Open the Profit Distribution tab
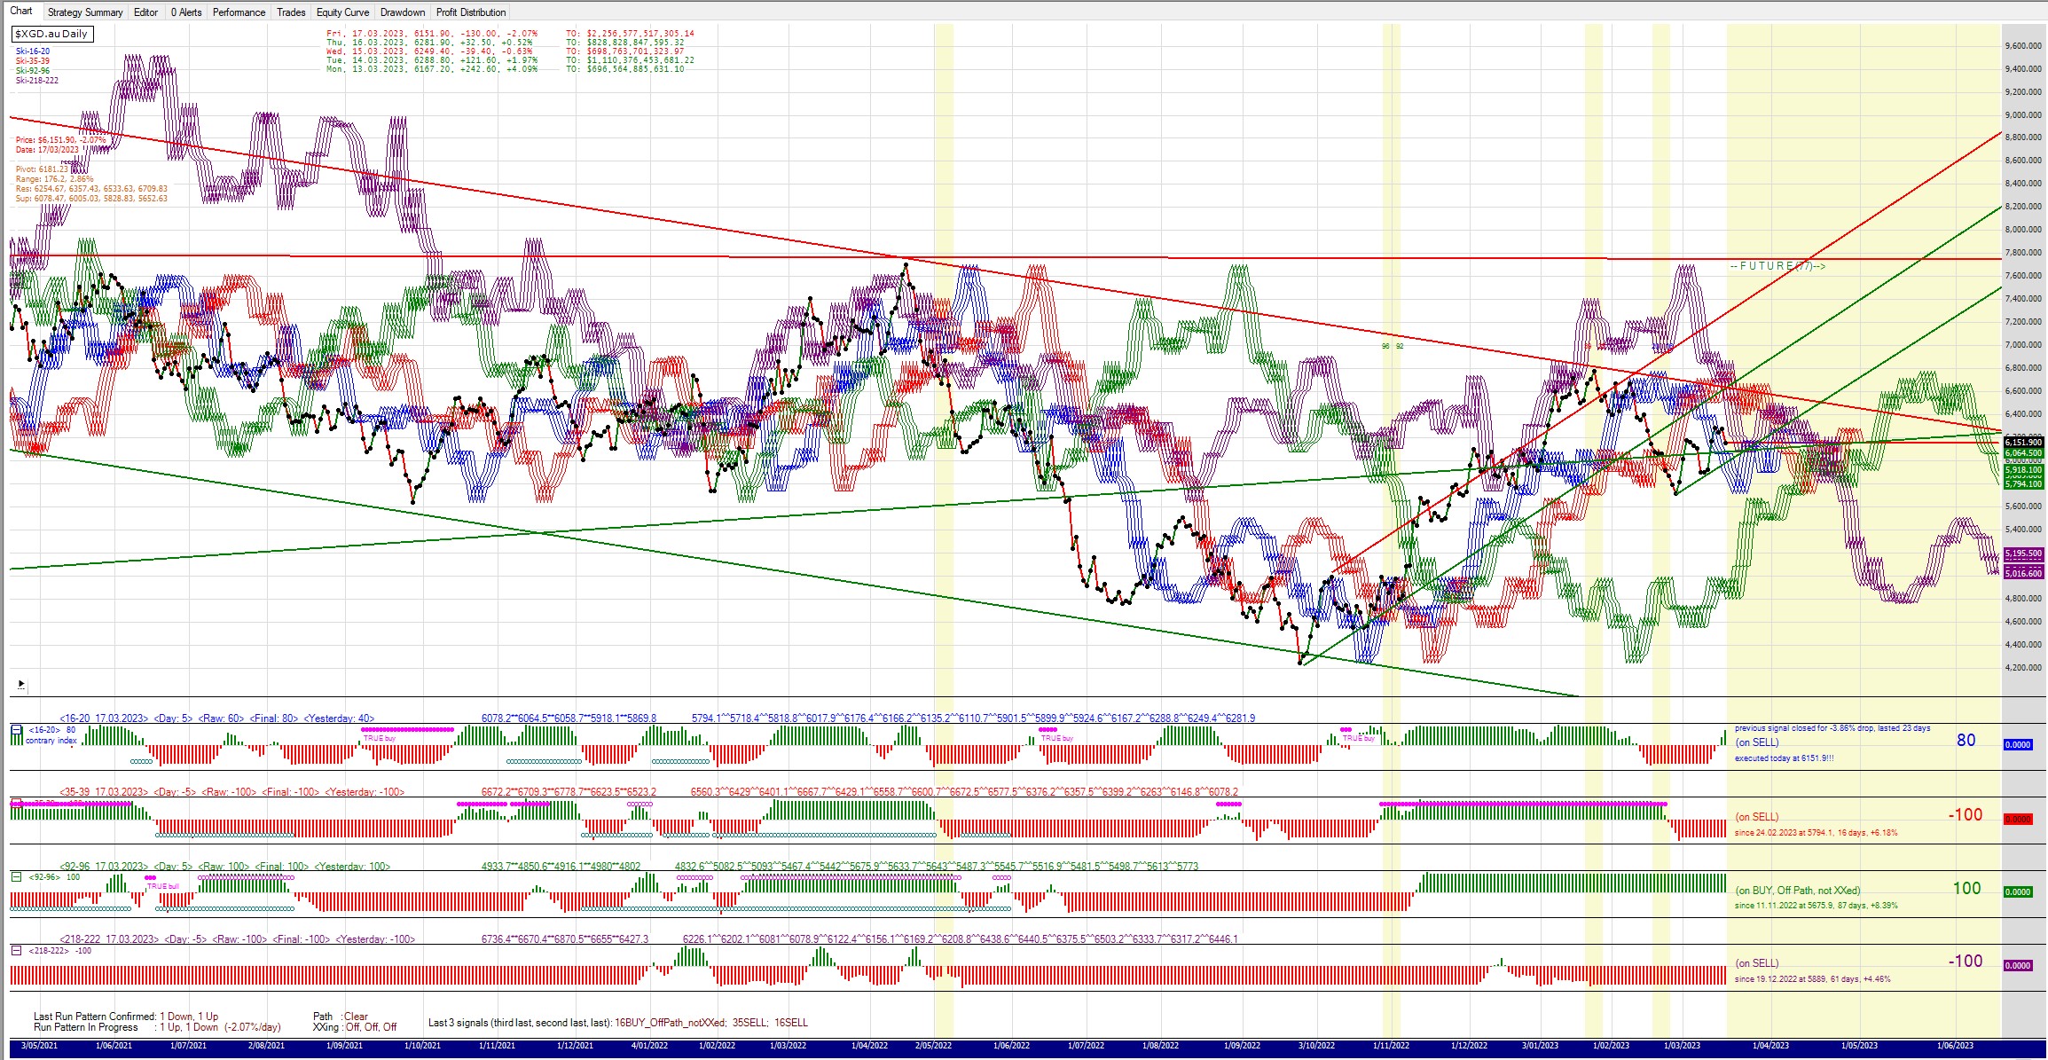 point(471,12)
